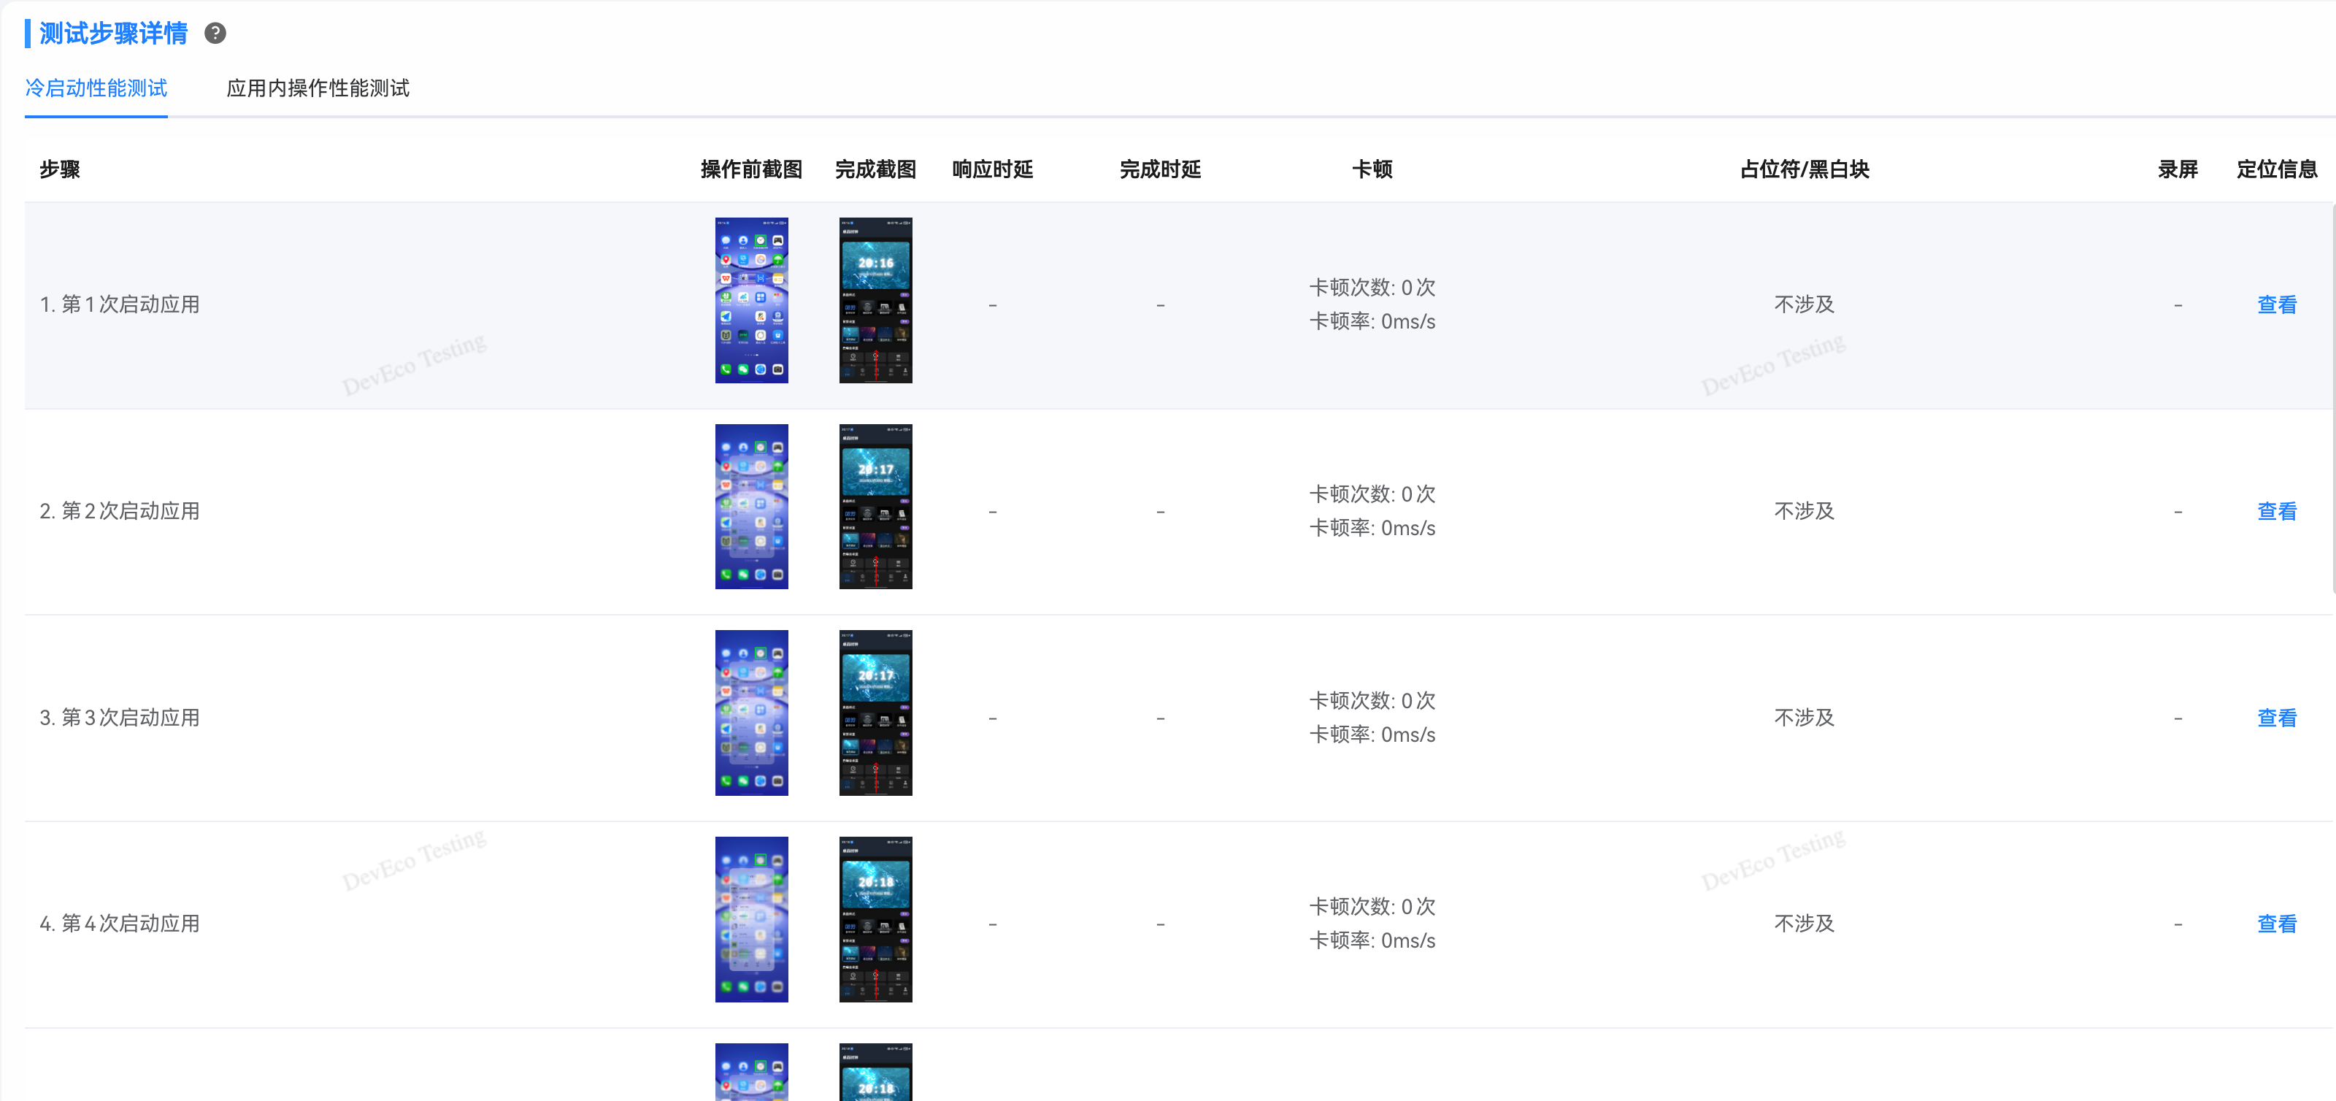Select the 3. 第3次启动应用 step text
This screenshot has height=1101, width=2336.
point(120,718)
